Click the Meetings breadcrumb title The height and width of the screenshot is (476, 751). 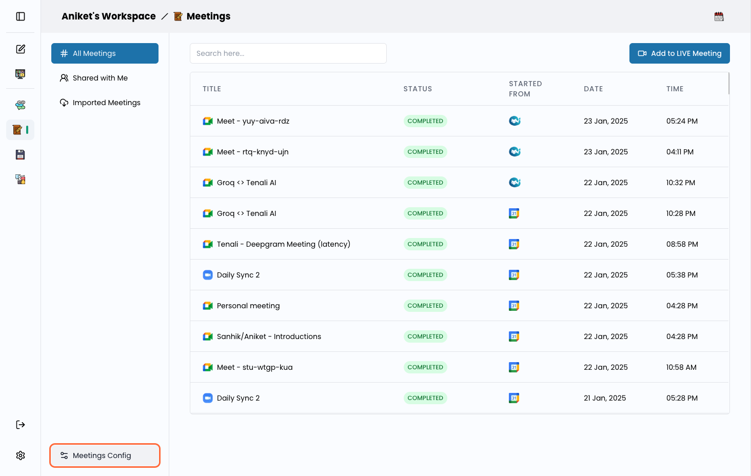208,16
